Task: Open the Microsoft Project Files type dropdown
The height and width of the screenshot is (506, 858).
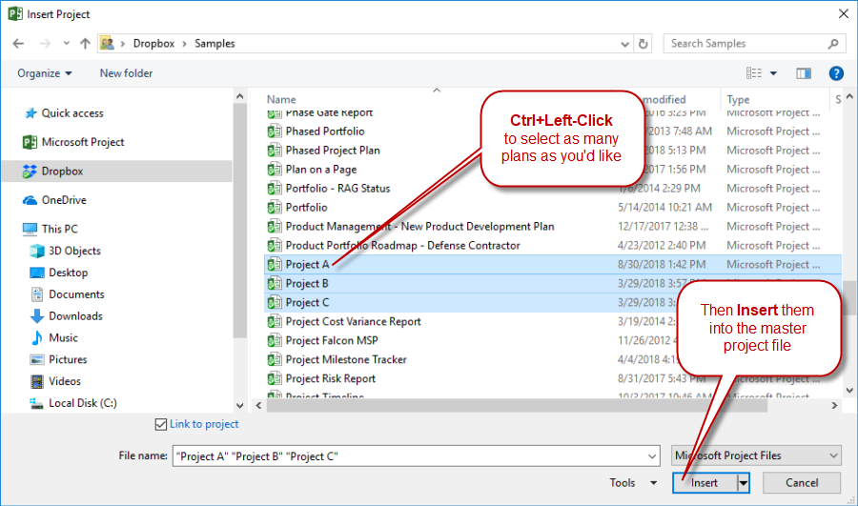Action: tap(756, 455)
